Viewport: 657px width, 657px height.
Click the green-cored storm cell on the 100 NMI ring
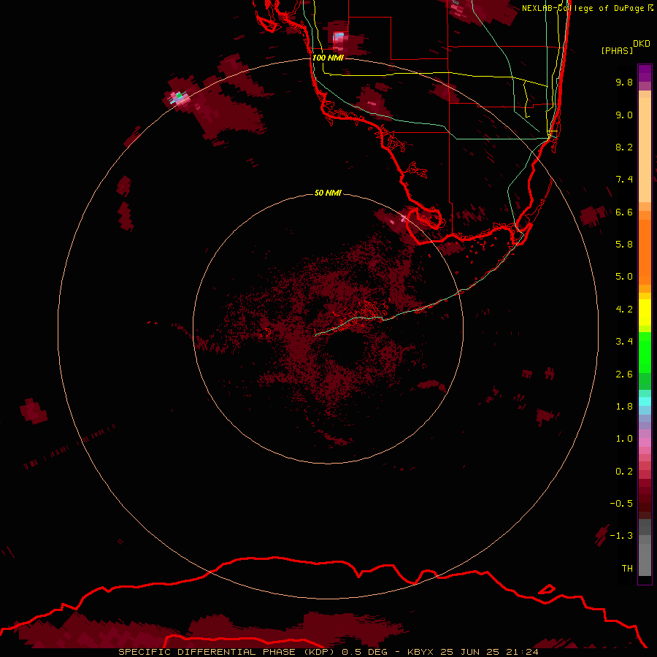pos(180,97)
